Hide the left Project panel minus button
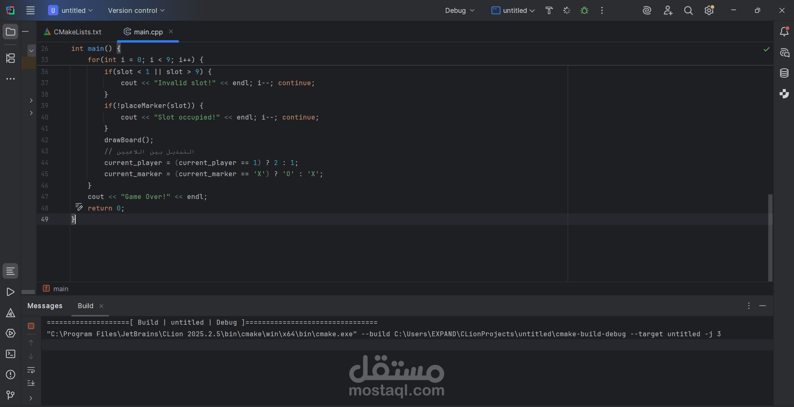794x407 pixels. click(x=25, y=31)
